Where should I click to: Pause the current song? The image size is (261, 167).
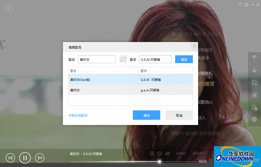pos(25,158)
